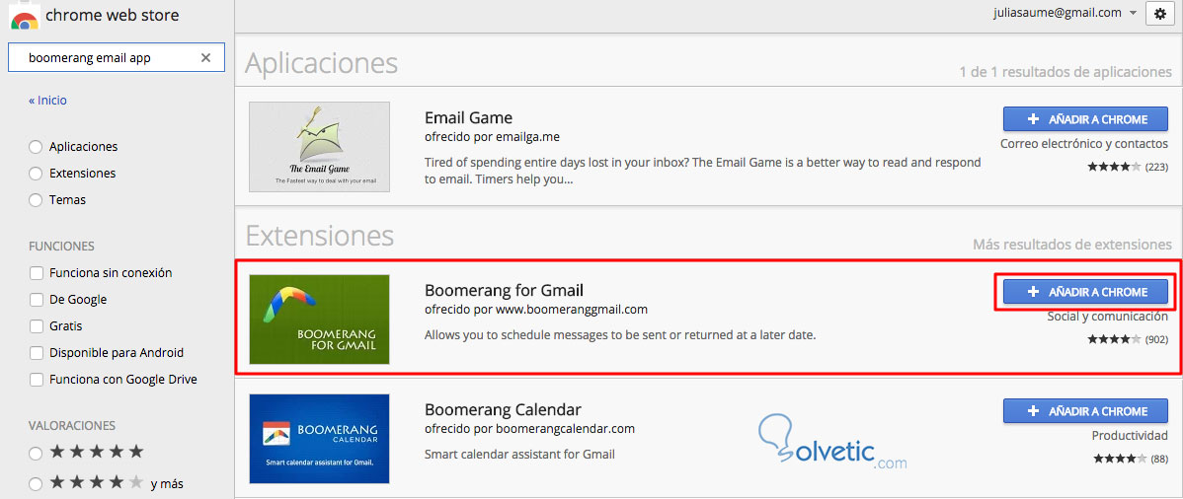Add Boomerang for Gmail to Chrome
This screenshot has height=499, width=1183.
tap(1085, 292)
